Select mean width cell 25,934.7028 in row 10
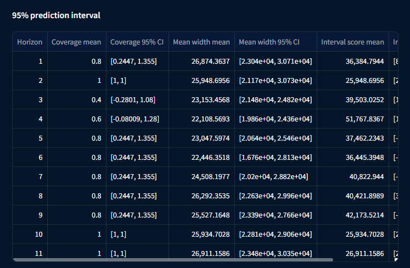 point(201,235)
